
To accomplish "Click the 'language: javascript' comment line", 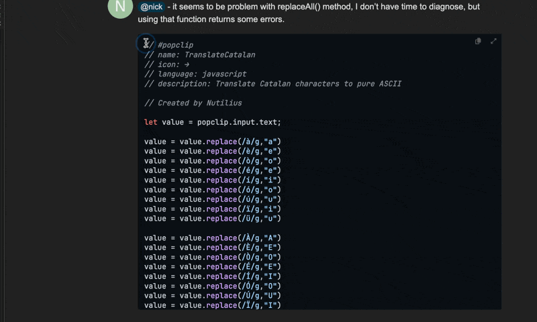I will [x=195, y=74].
